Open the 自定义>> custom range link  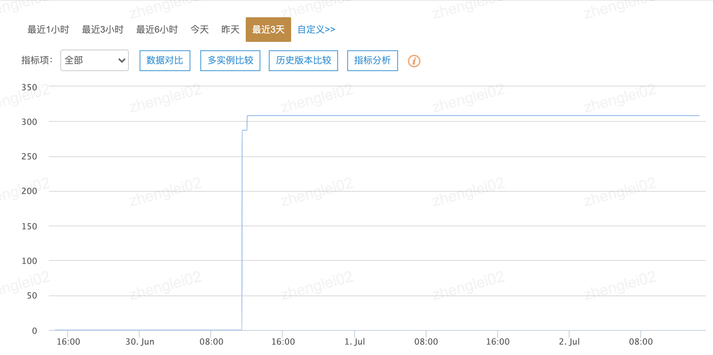316,30
